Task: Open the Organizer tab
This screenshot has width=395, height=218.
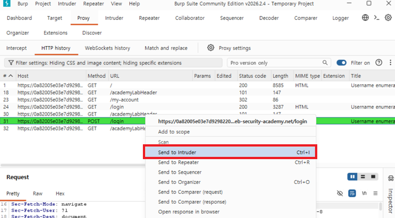Action: click(18, 33)
